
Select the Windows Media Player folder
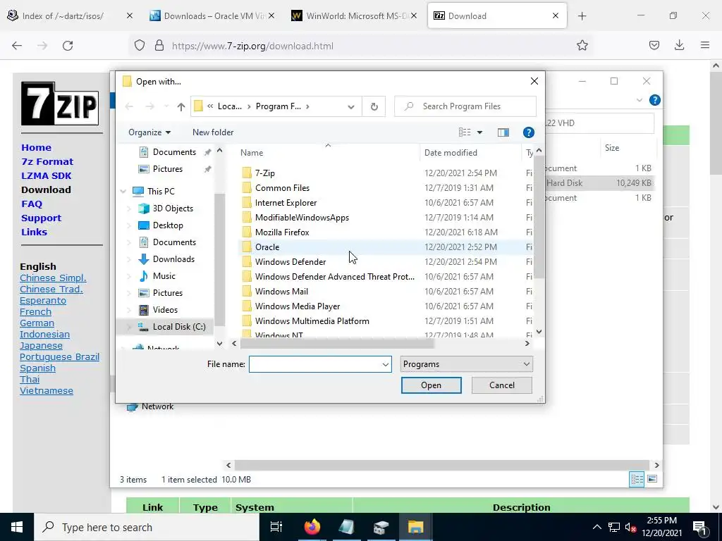pos(298,306)
